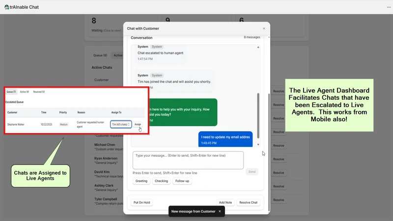
Task: Select Queue (7) tab in inset panel
Action: coord(11,92)
